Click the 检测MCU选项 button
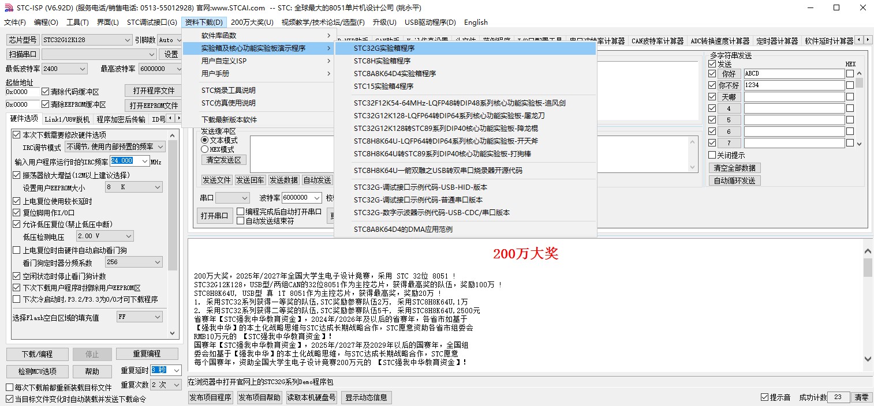The image size is (874, 406). tap(38, 371)
